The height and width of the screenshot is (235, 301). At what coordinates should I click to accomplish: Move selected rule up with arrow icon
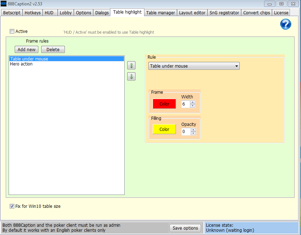(x=131, y=65)
